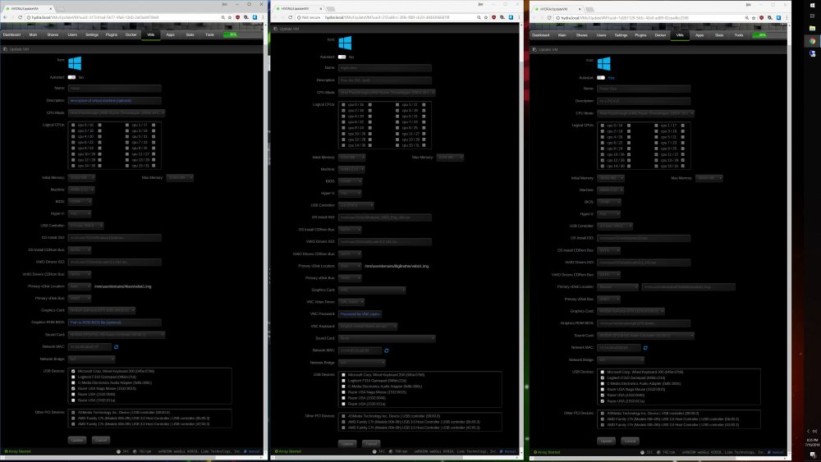
Task: Click the Windows logo VM icon in left window
Action: [x=75, y=63]
